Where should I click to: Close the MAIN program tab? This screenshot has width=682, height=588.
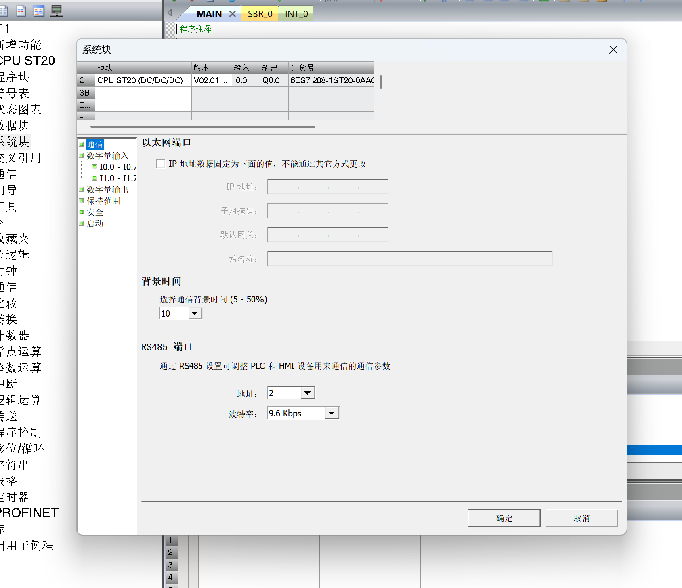point(233,14)
